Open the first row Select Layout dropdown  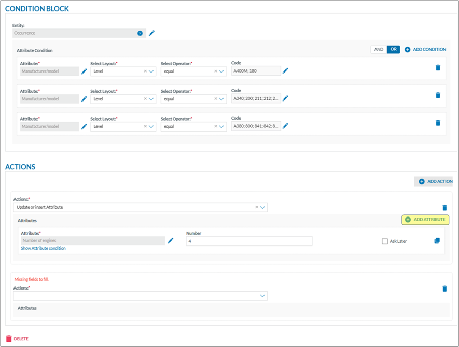coord(151,71)
